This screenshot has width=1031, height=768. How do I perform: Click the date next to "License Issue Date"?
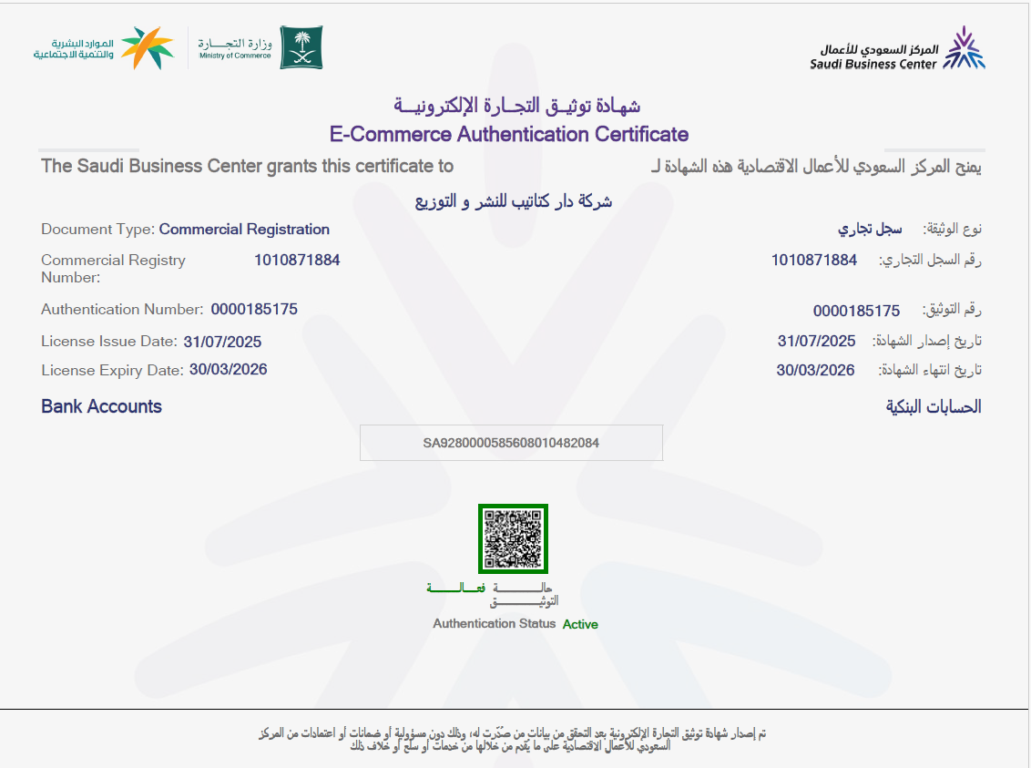click(x=222, y=342)
